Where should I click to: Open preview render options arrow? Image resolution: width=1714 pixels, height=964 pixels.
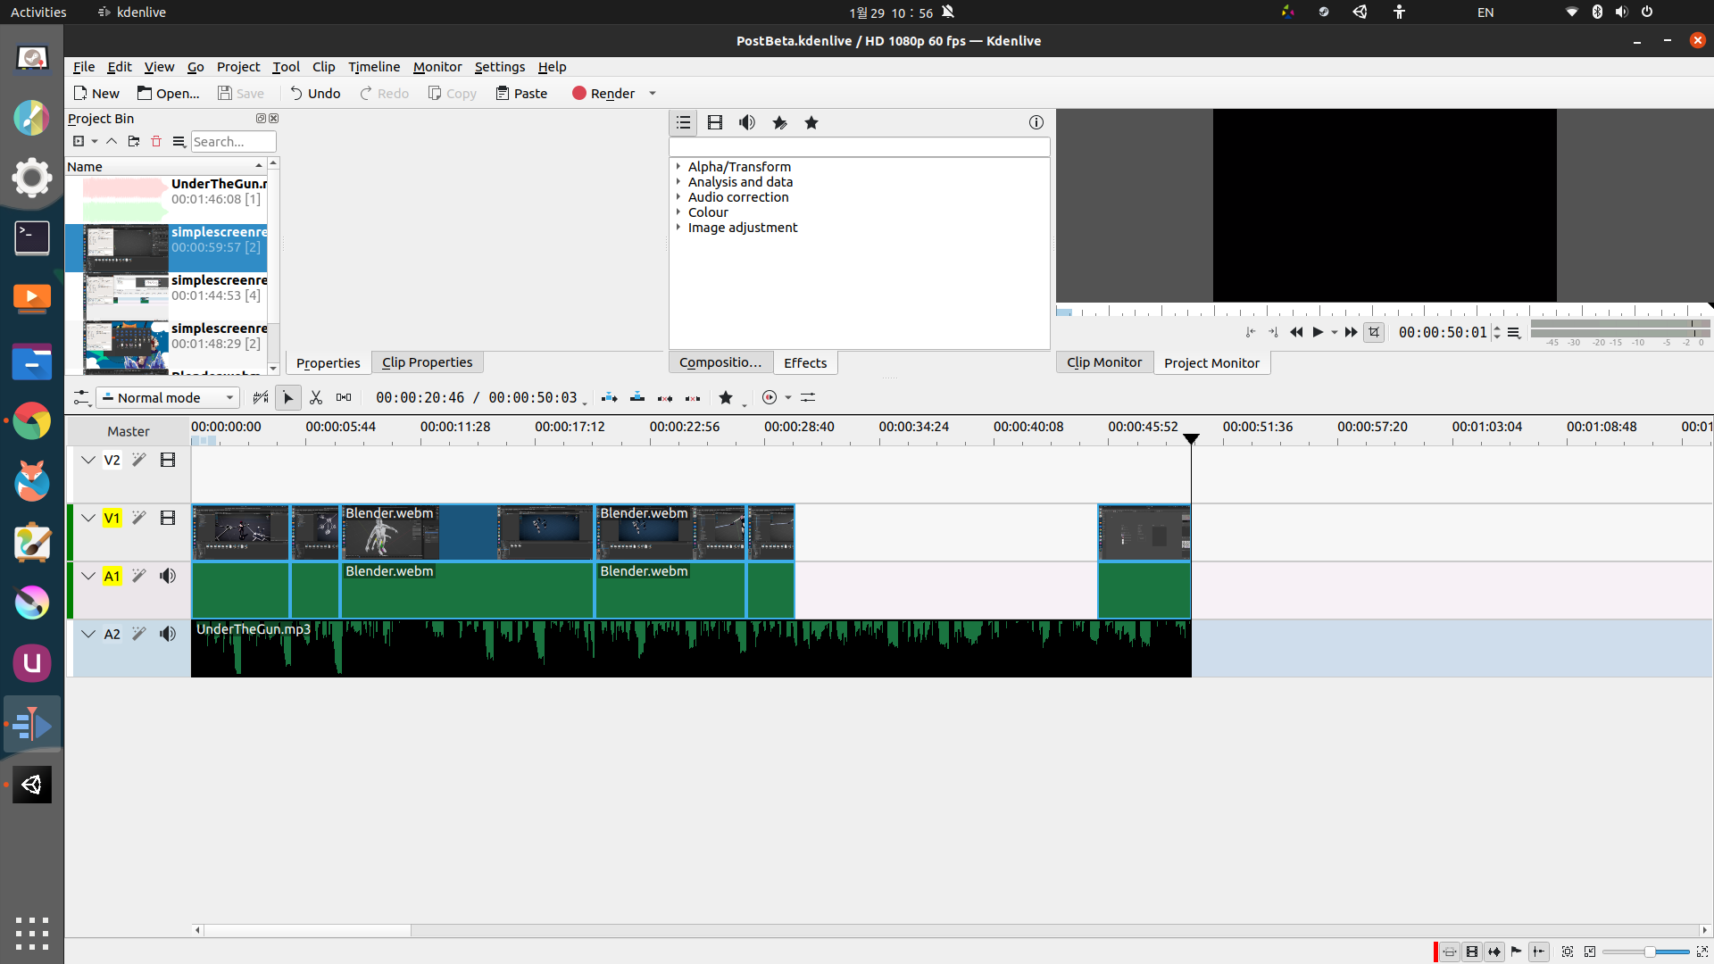tap(788, 397)
